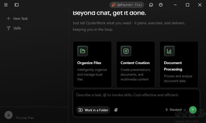Click the green send arrow button
Viewport: 206px width, 123px height.
click(193, 110)
